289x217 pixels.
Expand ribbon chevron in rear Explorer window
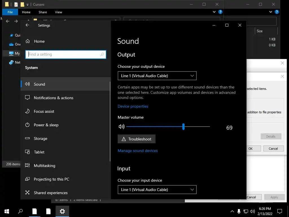pos(271,12)
